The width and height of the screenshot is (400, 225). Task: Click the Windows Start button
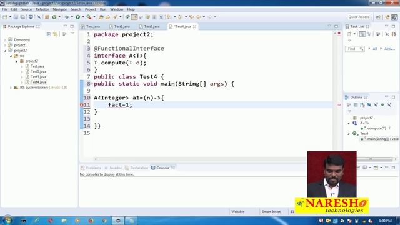pos(7,220)
